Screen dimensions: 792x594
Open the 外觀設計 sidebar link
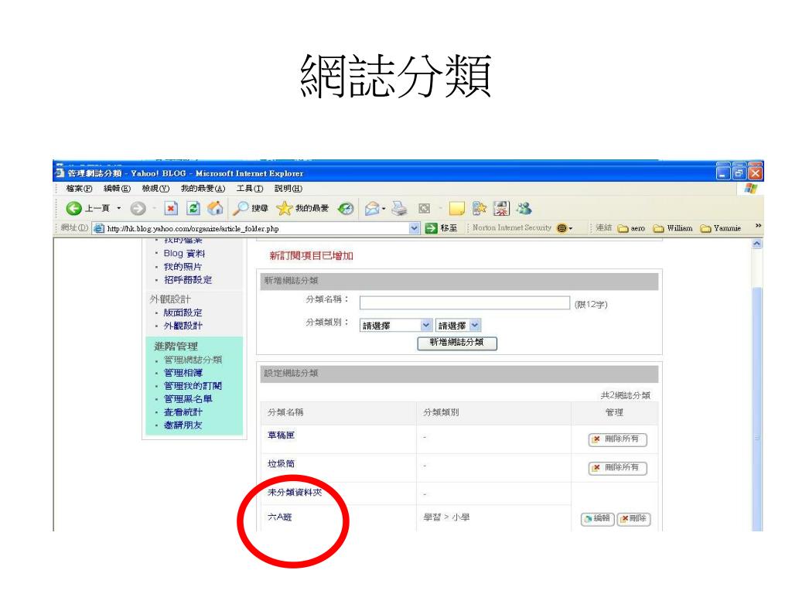pos(183,326)
